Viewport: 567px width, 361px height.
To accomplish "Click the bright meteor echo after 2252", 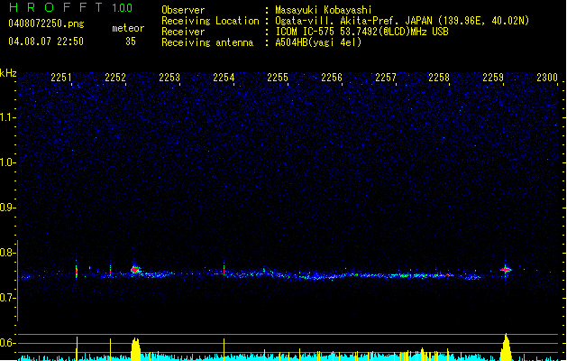I will (x=135, y=269).
